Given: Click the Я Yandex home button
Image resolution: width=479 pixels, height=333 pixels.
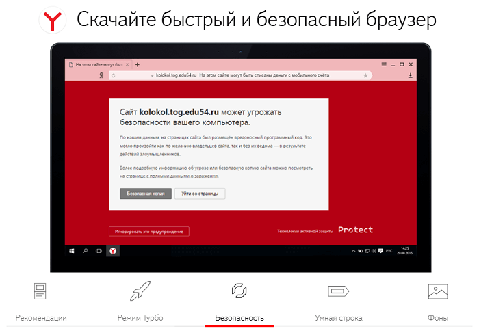Looking at the screenshot, I should click(x=101, y=75).
